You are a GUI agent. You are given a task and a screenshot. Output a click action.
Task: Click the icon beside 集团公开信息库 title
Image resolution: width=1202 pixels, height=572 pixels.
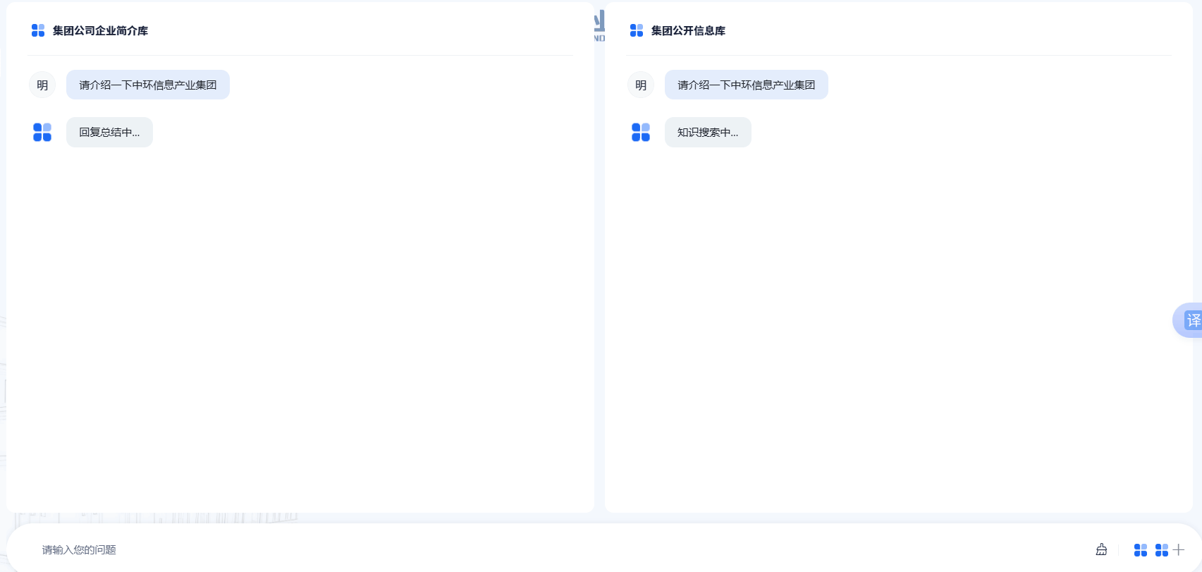[x=637, y=30]
